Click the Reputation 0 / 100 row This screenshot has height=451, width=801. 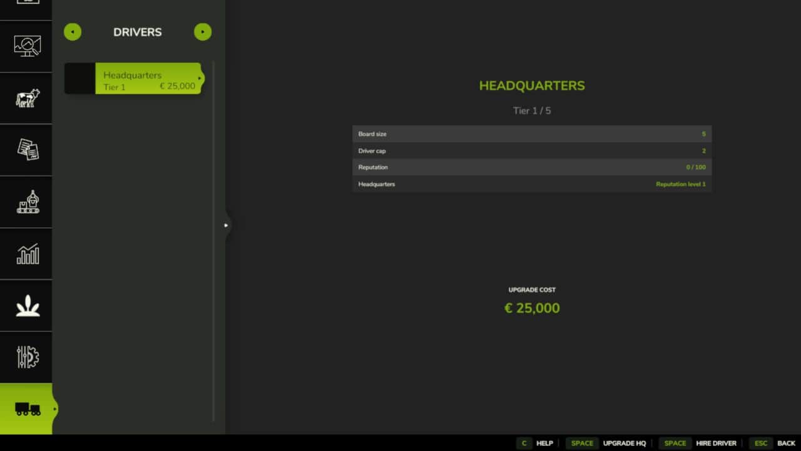(532, 167)
